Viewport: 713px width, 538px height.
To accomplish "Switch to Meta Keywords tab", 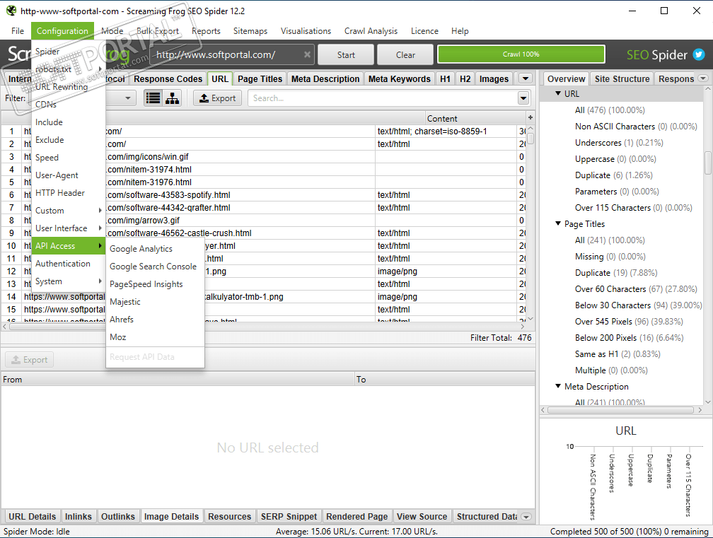I will pos(400,79).
